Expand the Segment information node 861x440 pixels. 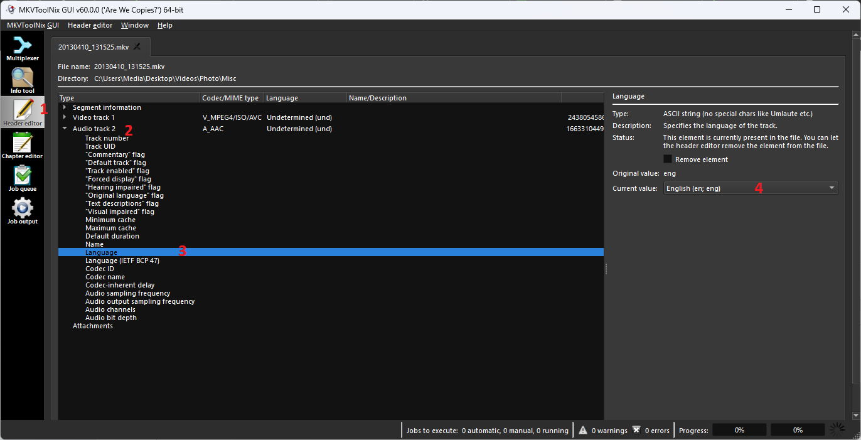(65, 107)
